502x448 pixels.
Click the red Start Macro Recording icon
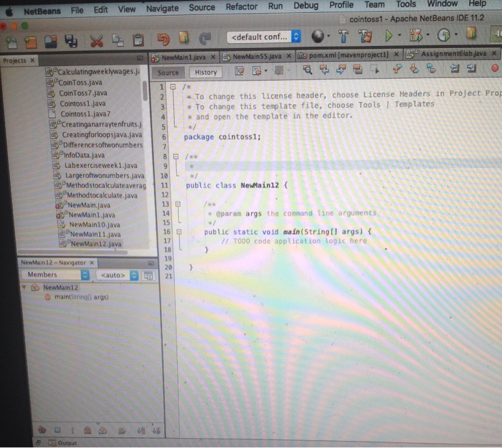point(495,67)
